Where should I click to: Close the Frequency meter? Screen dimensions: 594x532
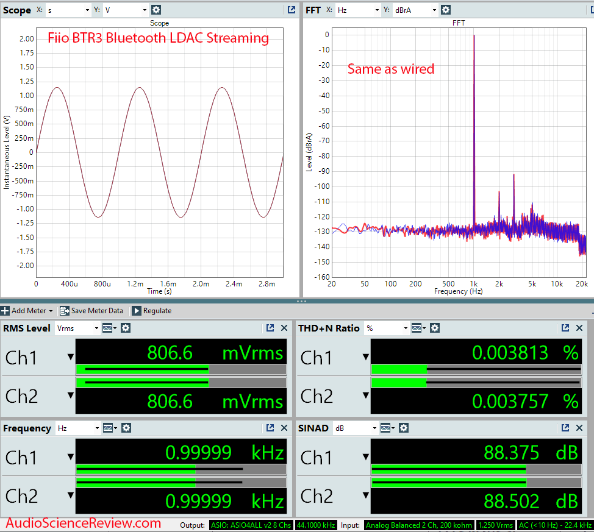pyautogui.click(x=284, y=428)
